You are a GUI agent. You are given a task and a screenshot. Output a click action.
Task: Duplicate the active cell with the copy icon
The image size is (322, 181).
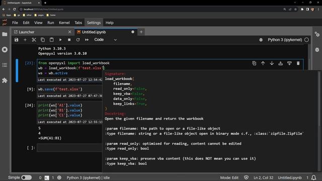tap(254, 63)
